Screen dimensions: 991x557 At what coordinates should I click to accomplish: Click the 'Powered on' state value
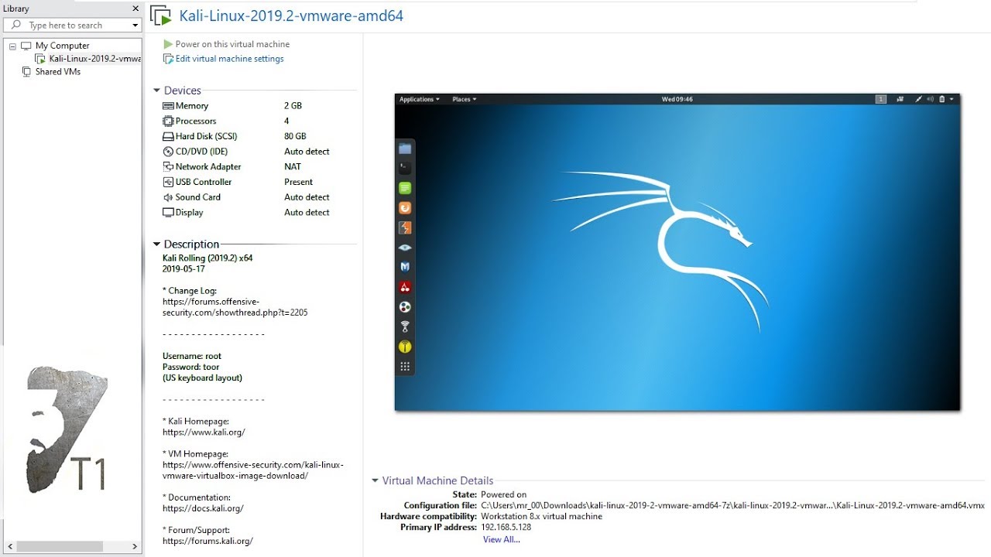(x=503, y=495)
